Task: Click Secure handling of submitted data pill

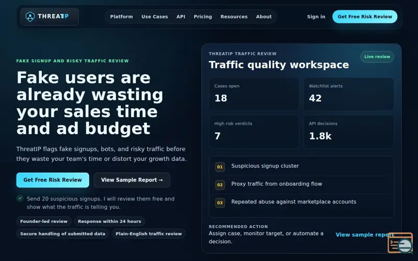Action: tap(63, 234)
